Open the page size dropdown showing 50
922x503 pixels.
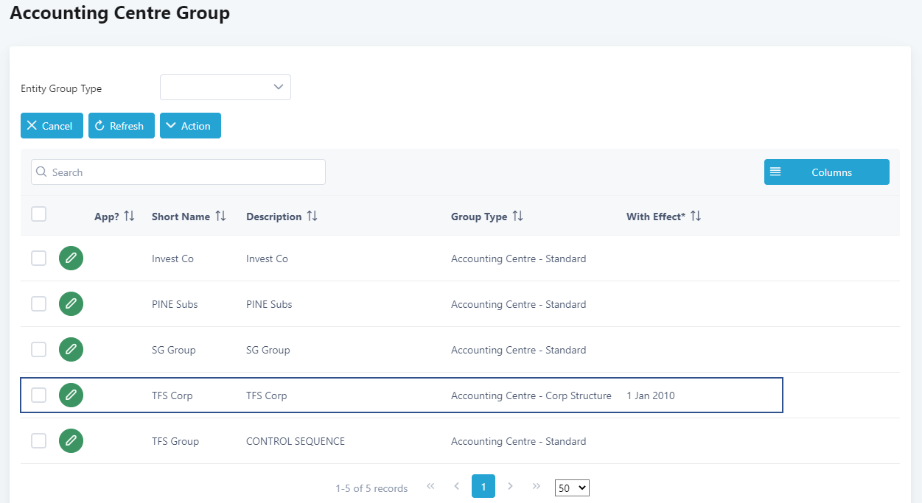pyautogui.click(x=572, y=488)
